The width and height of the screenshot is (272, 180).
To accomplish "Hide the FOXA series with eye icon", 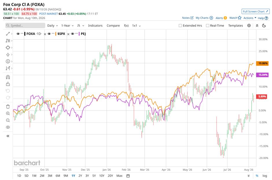I will [18, 34].
